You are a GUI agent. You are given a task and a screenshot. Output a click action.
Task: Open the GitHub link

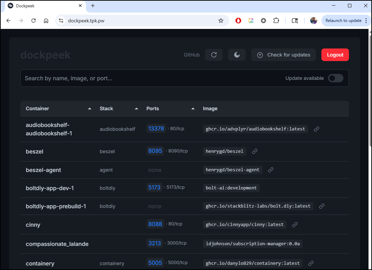[x=192, y=55]
